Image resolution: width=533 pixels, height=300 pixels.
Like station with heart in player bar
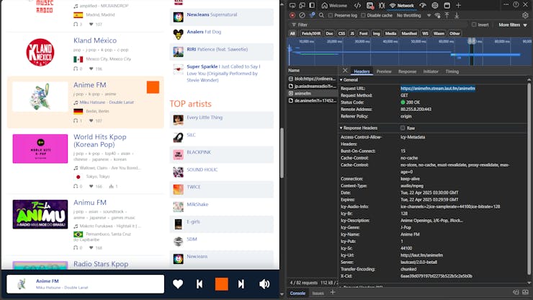point(178,284)
